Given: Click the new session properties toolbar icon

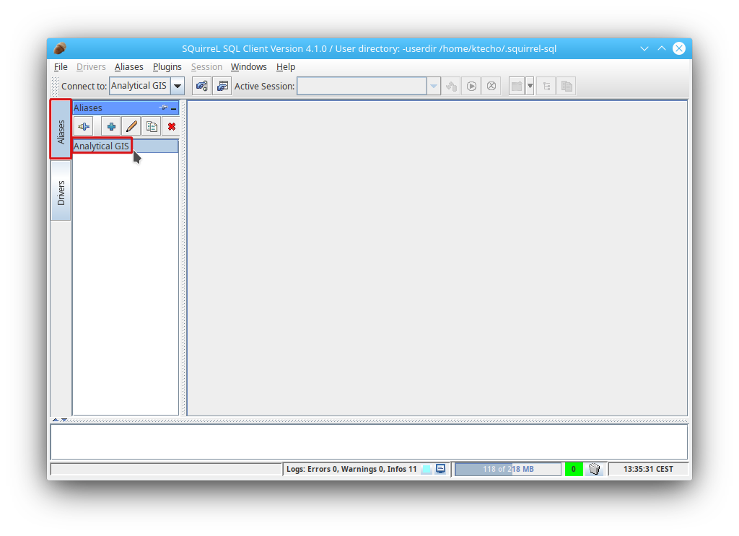Looking at the screenshot, I should pos(222,86).
